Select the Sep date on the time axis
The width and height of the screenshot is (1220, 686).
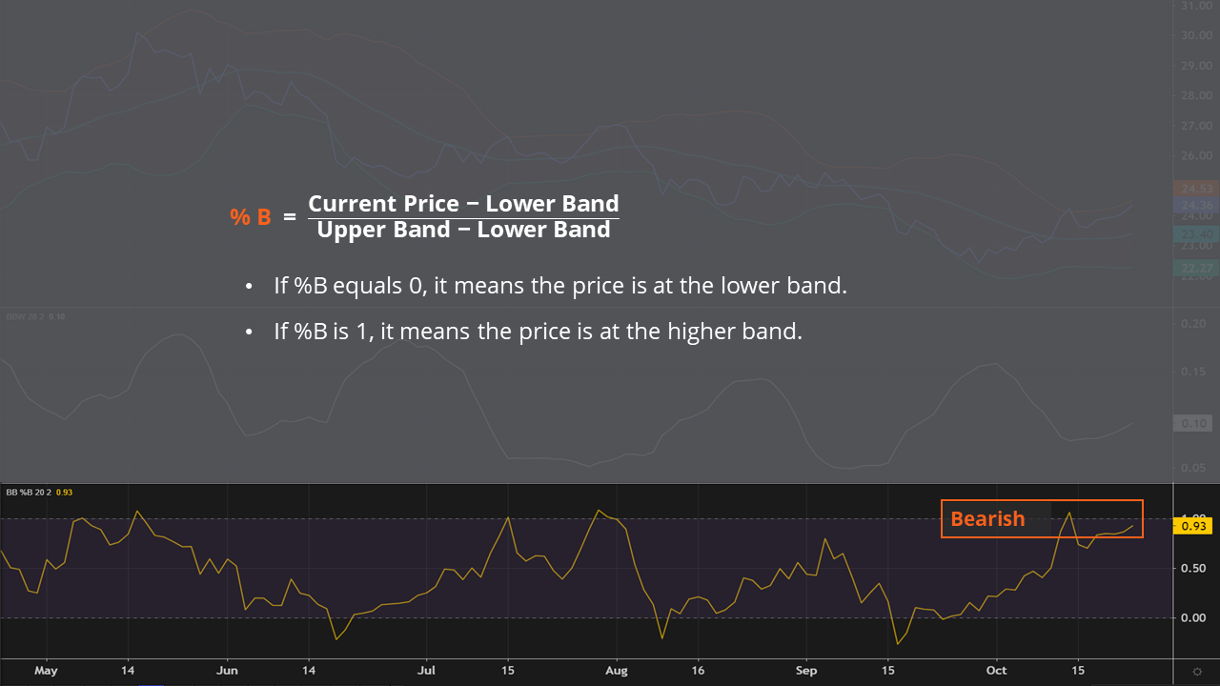(806, 671)
